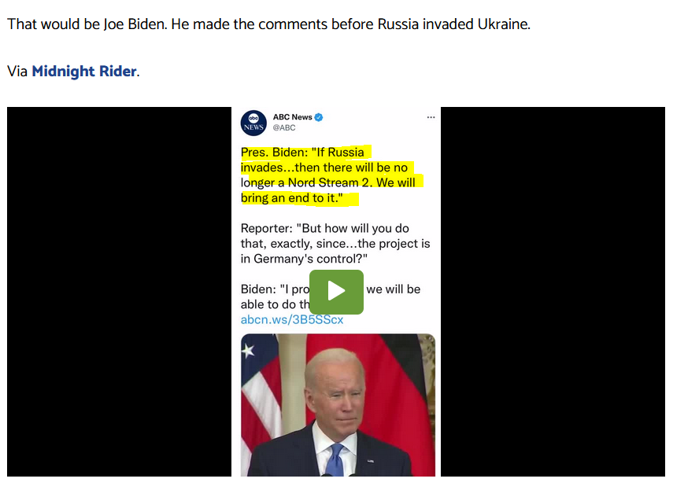
Task: Click the black area right of tweet
Action: click(553, 292)
